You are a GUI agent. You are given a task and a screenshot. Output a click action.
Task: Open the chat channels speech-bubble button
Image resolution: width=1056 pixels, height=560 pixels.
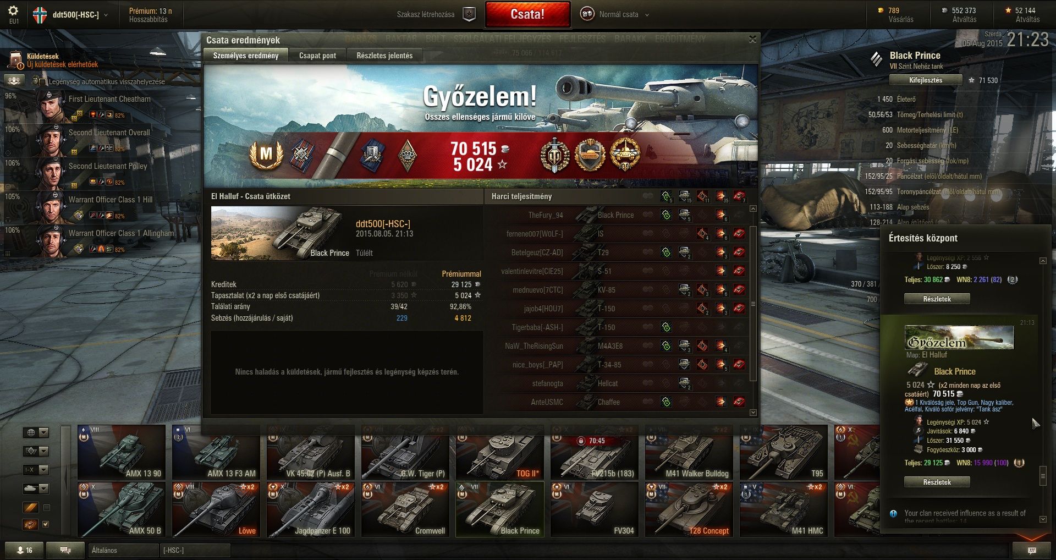65,550
